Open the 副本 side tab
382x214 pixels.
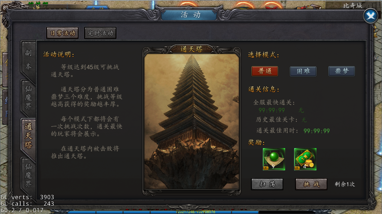coord(28,60)
